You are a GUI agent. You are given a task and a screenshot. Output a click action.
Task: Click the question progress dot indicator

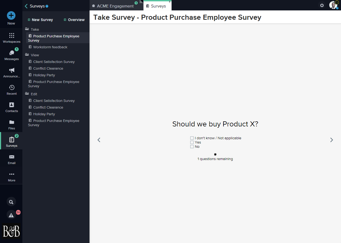(x=215, y=154)
